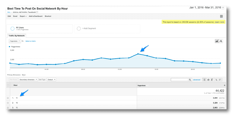Click the ALL breadcrumb link
Viewport: 232px width, 123px height.
click(9, 12)
